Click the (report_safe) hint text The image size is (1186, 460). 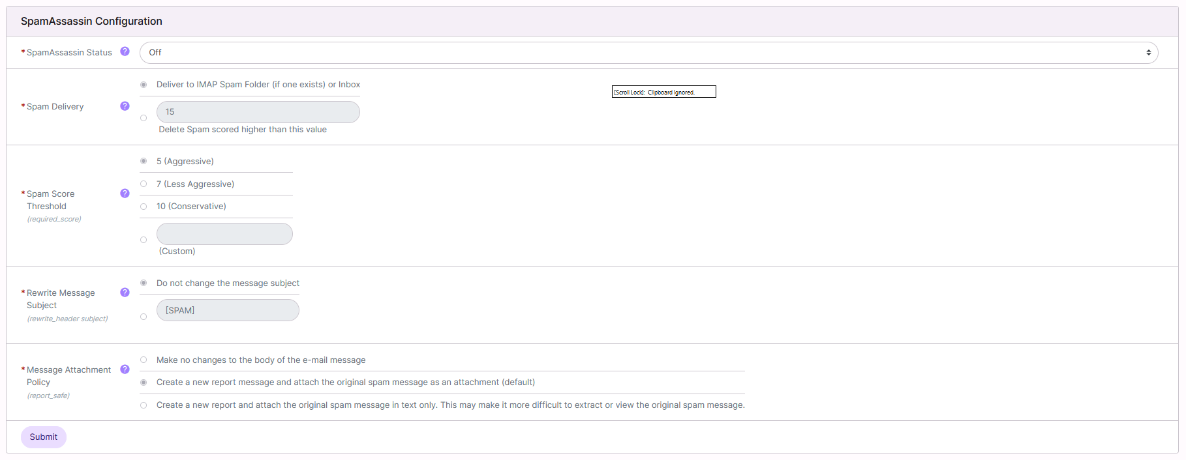point(48,395)
